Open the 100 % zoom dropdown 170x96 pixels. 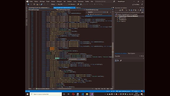coord(31,89)
